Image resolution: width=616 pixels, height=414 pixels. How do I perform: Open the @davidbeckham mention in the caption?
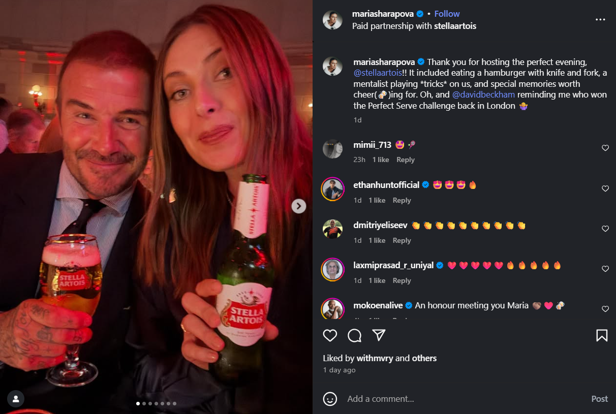click(483, 94)
